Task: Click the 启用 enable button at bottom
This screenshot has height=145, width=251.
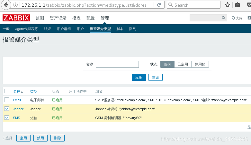Action: [23, 138]
